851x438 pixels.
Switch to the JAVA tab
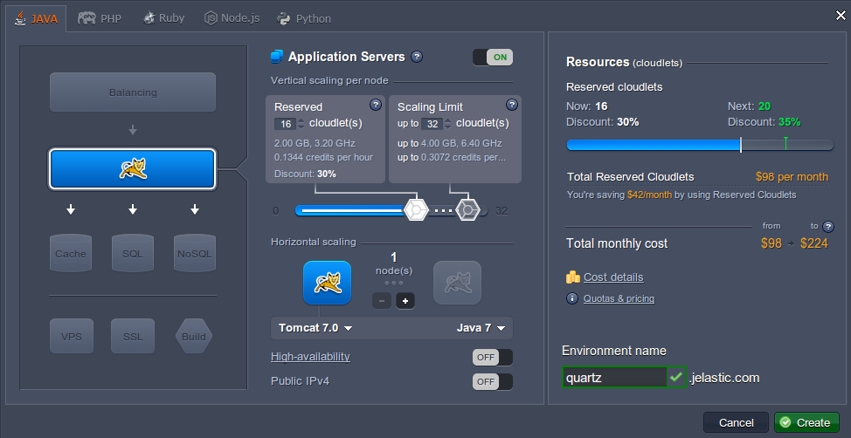[36, 18]
